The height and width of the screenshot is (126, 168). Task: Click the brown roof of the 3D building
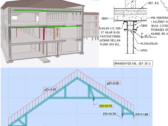click(43, 4)
